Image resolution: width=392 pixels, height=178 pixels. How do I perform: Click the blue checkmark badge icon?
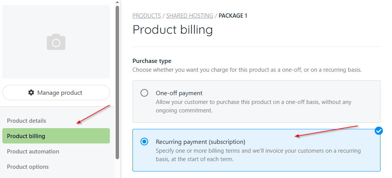coord(379,131)
